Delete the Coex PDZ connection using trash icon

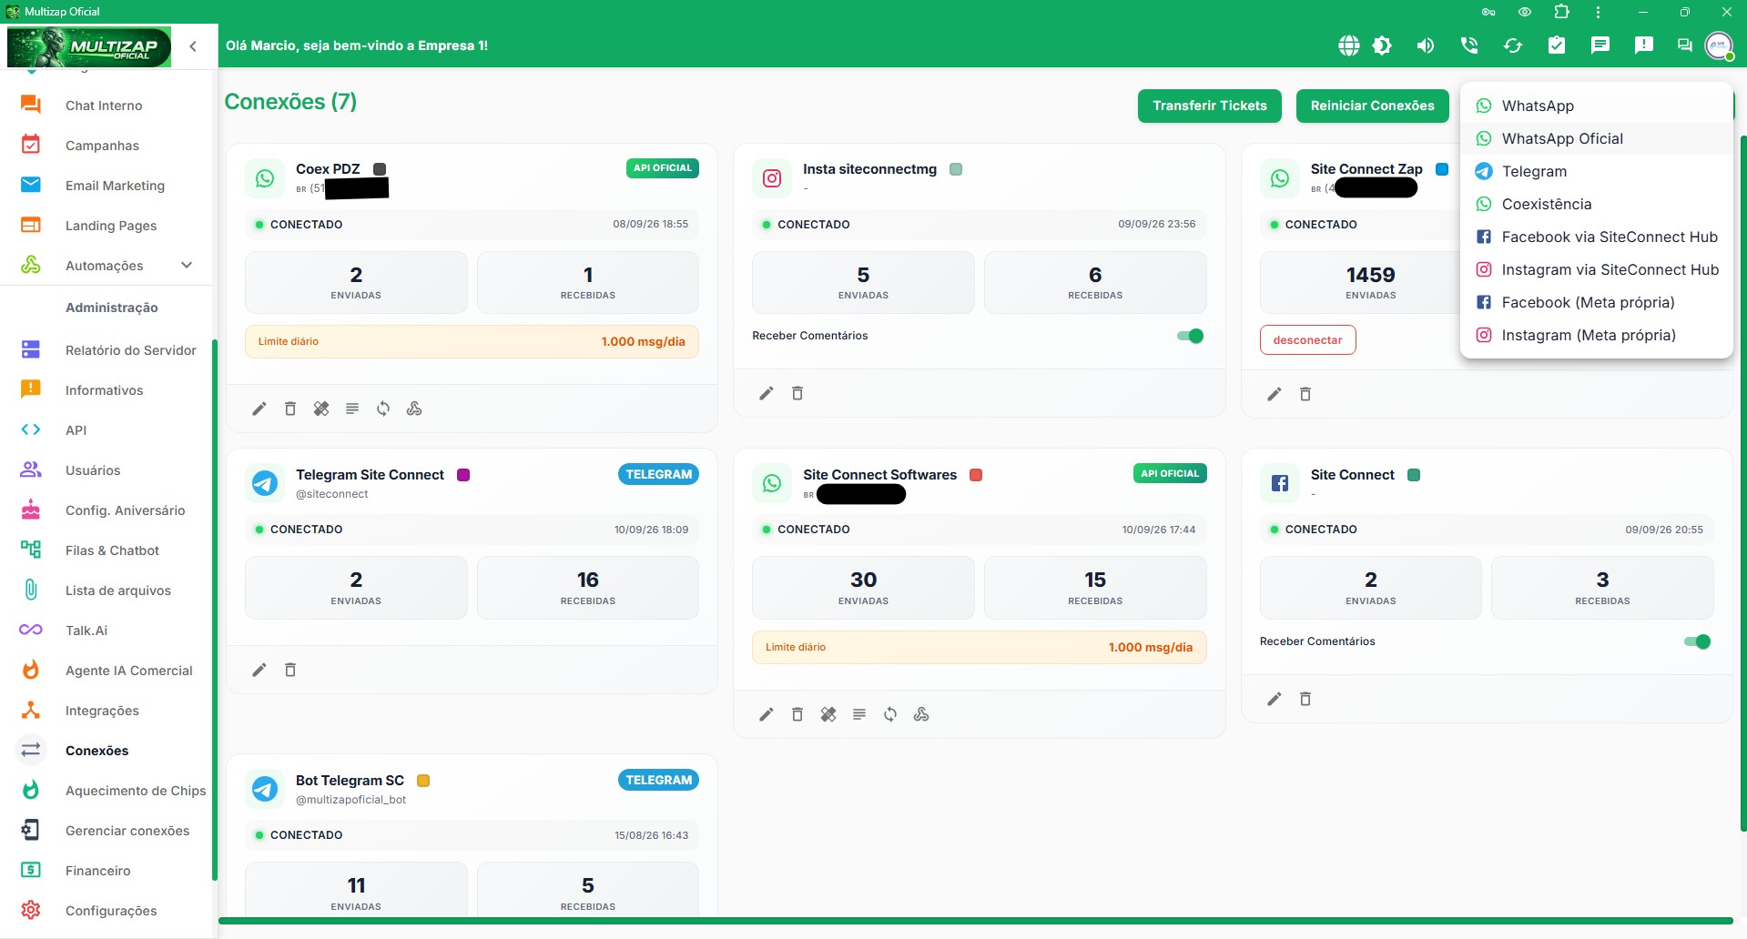click(x=290, y=409)
